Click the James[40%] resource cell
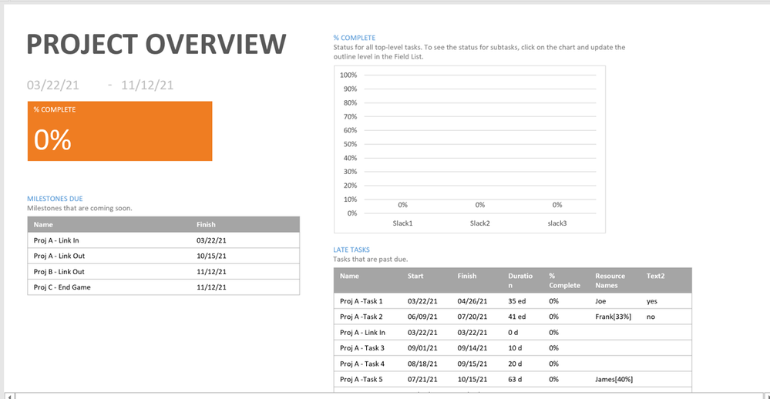This screenshot has height=399, width=770. [x=614, y=380]
